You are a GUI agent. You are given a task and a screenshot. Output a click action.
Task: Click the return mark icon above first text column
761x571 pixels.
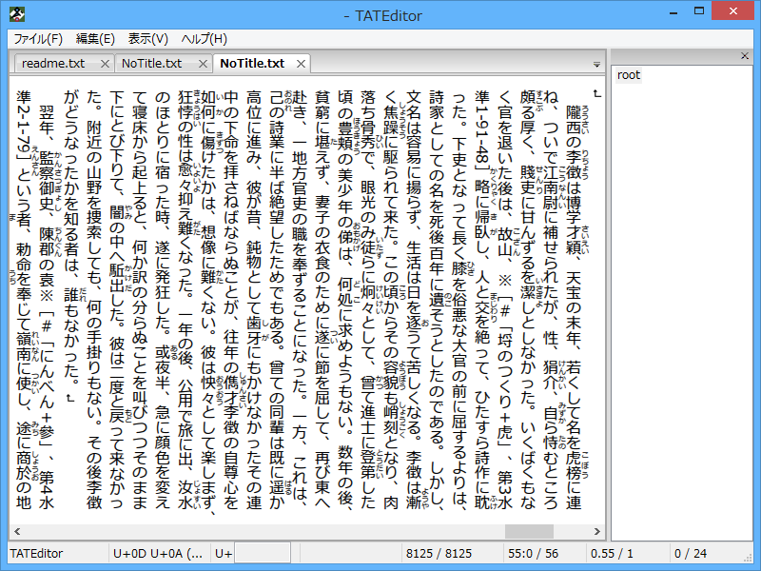597,93
